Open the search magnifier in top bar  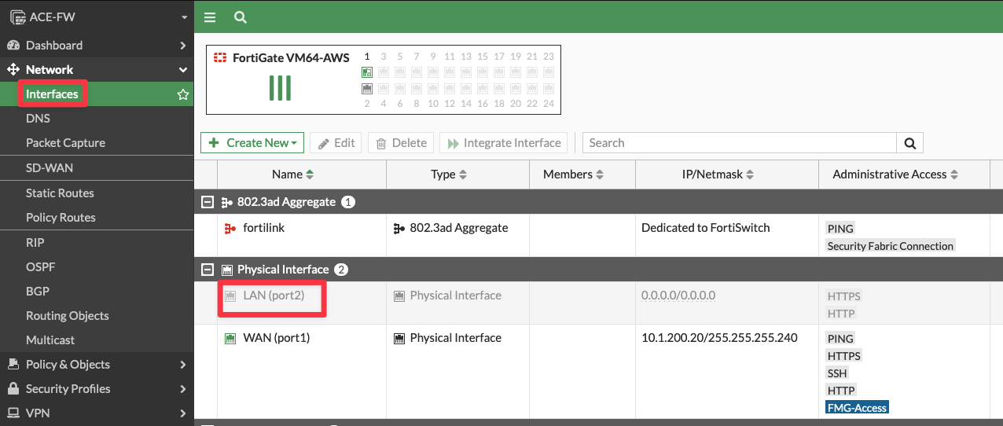pos(241,17)
